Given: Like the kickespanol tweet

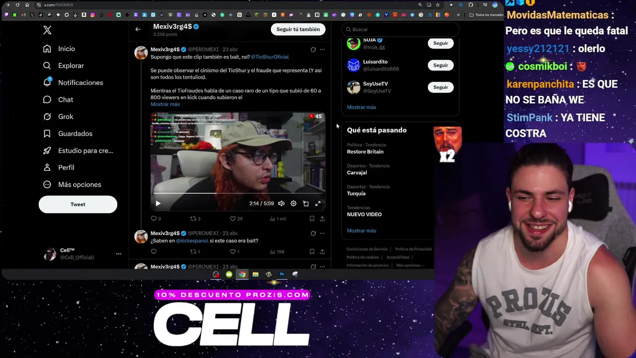Looking at the screenshot, I should point(233,252).
